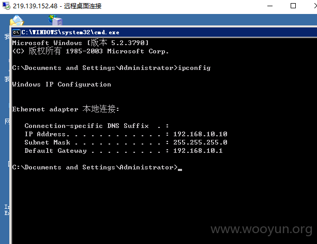The image size is (317, 244).
Task: Click the Connection-specific DNS Suffix line
Action: (x=97, y=126)
